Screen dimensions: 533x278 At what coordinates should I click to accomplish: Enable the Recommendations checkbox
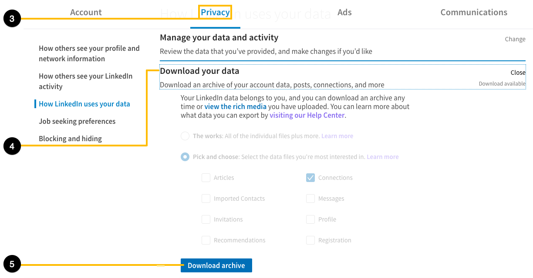[x=206, y=240]
